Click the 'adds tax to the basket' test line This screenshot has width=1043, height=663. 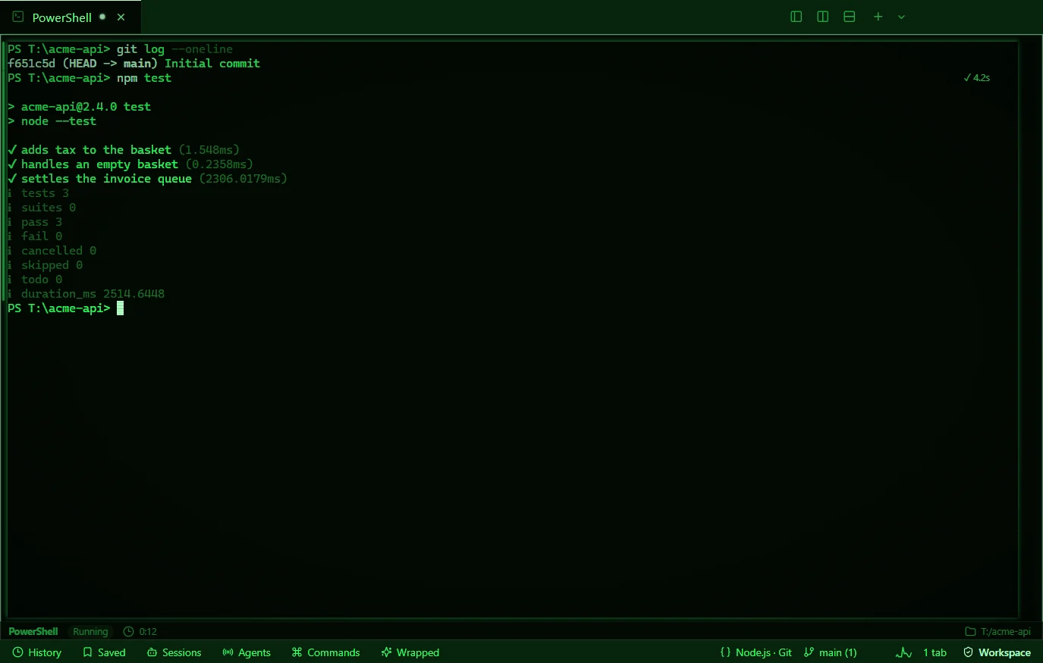(x=124, y=150)
